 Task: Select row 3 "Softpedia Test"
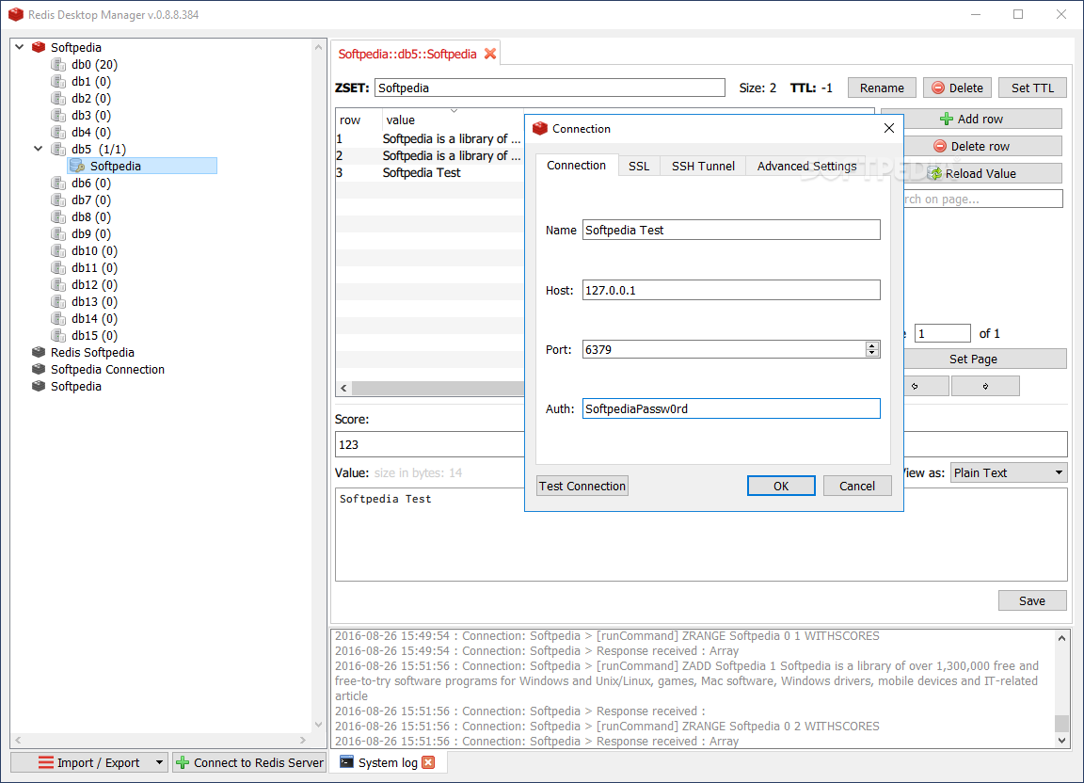pyautogui.click(x=429, y=173)
